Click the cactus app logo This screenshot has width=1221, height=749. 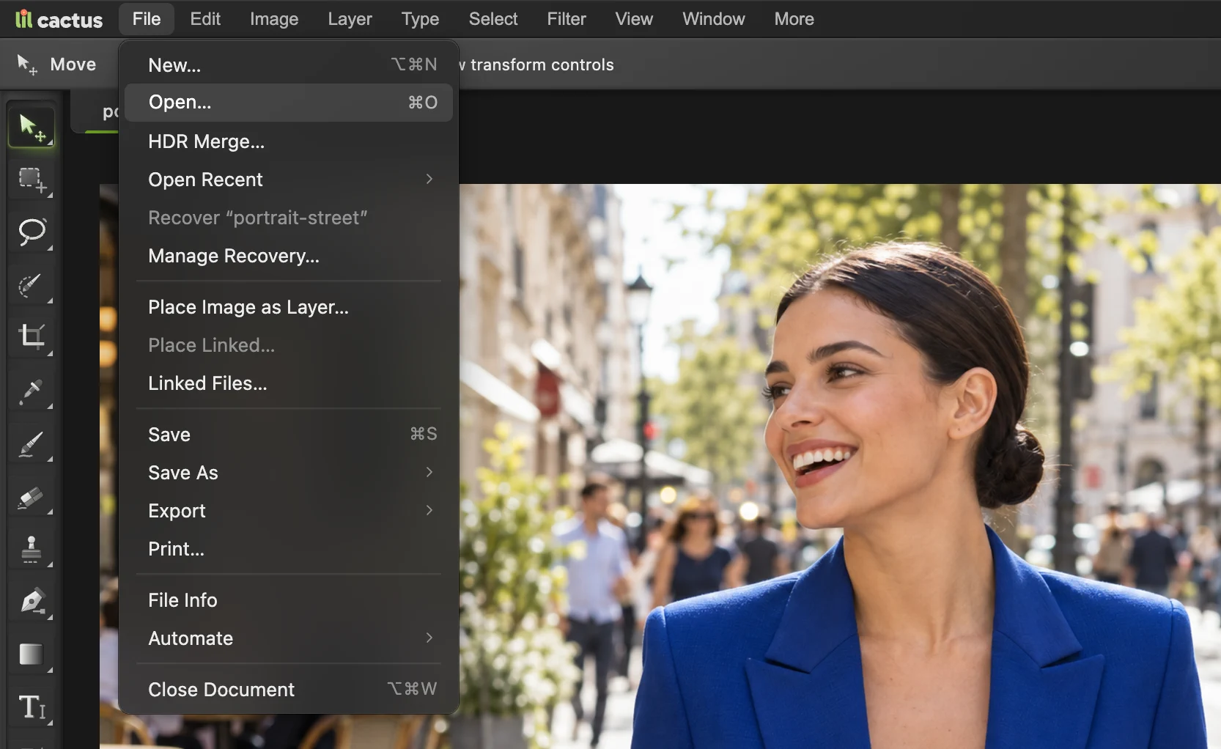59,19
